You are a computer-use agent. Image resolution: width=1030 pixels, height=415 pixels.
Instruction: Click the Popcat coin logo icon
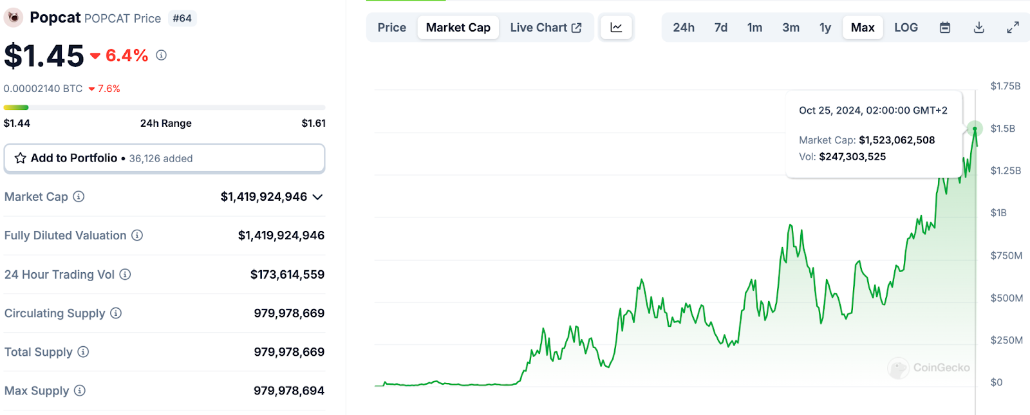pyautogui.click(x=13, y=17)
